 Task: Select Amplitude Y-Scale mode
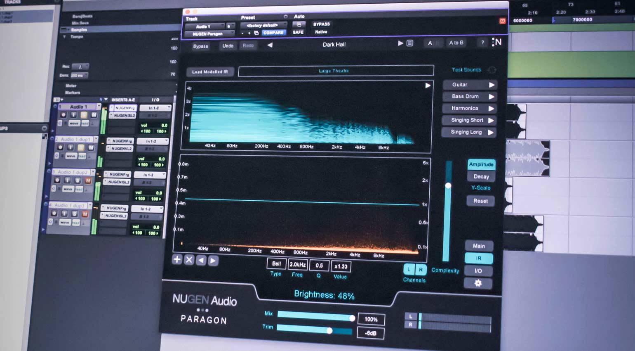[481, 164]
